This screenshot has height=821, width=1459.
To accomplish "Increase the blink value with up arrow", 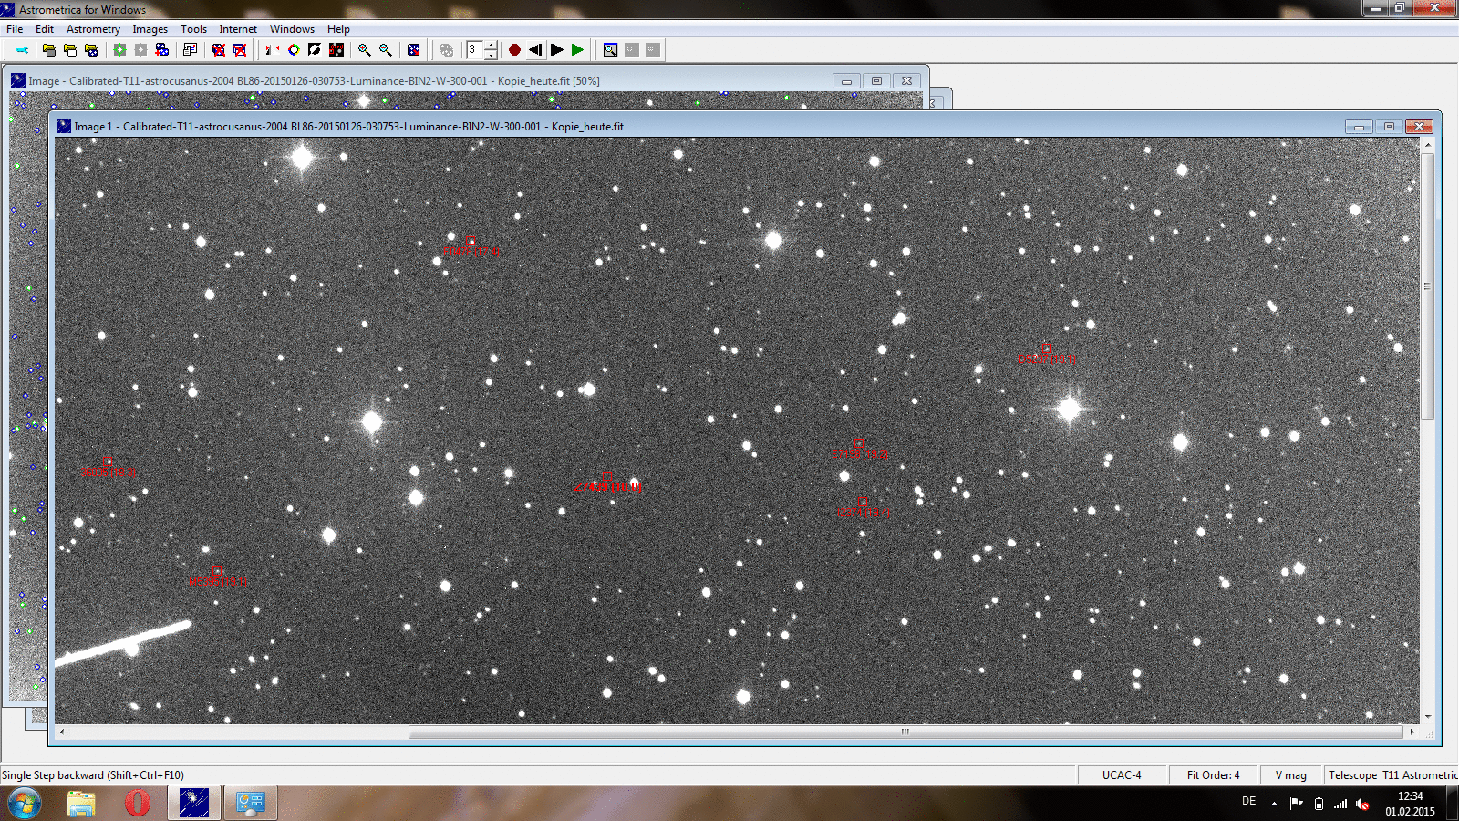I will pyautogui.click(x=491, y=46).
